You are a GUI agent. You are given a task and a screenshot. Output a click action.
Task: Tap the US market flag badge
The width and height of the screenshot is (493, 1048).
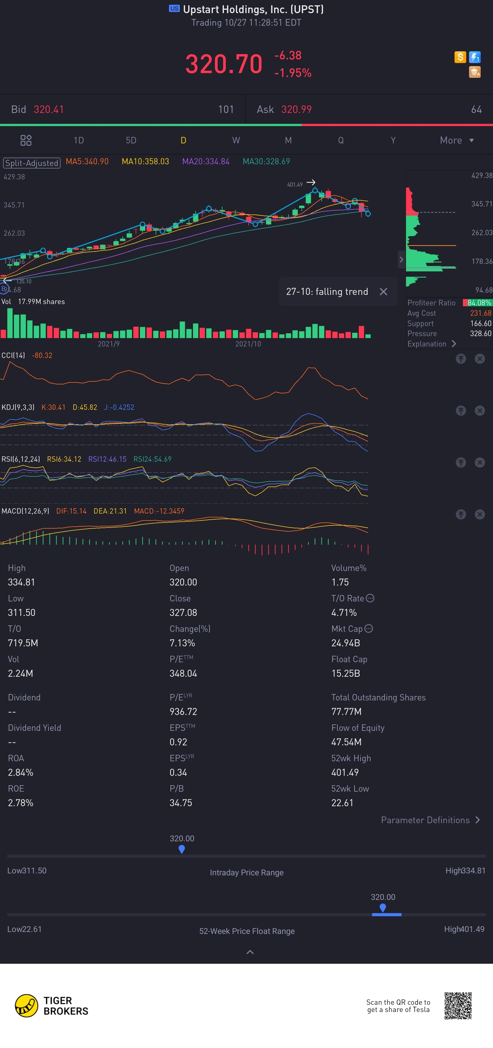[x=174, y=9]
